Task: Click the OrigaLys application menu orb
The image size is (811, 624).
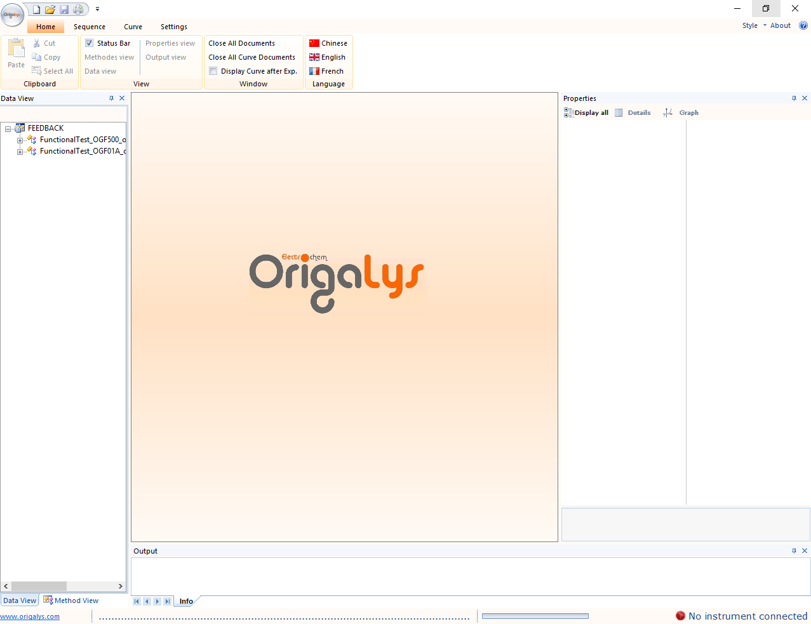Action: [12, 15]
